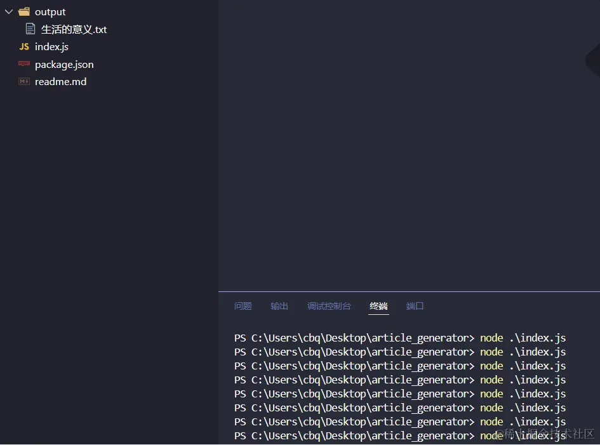Click the markdown icon of readme.md

tap(24, 81)
